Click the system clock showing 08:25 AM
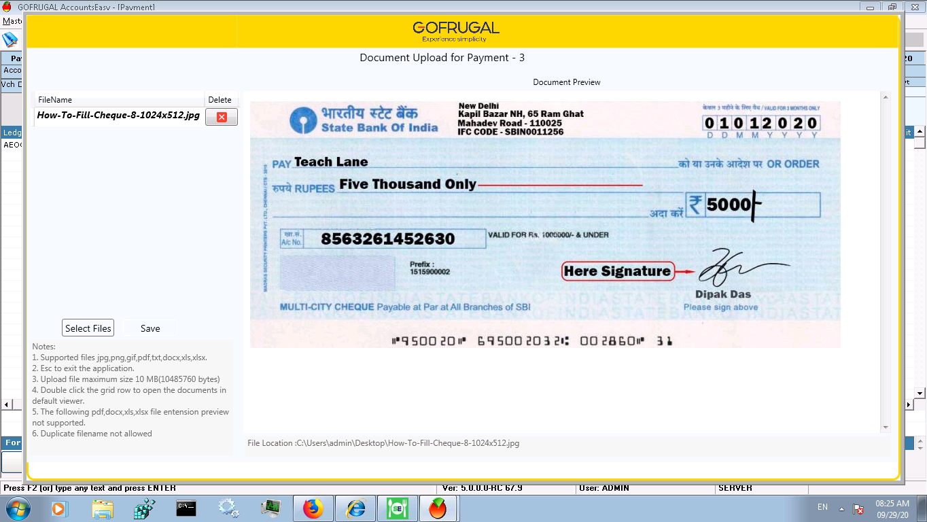 point(893,509)
